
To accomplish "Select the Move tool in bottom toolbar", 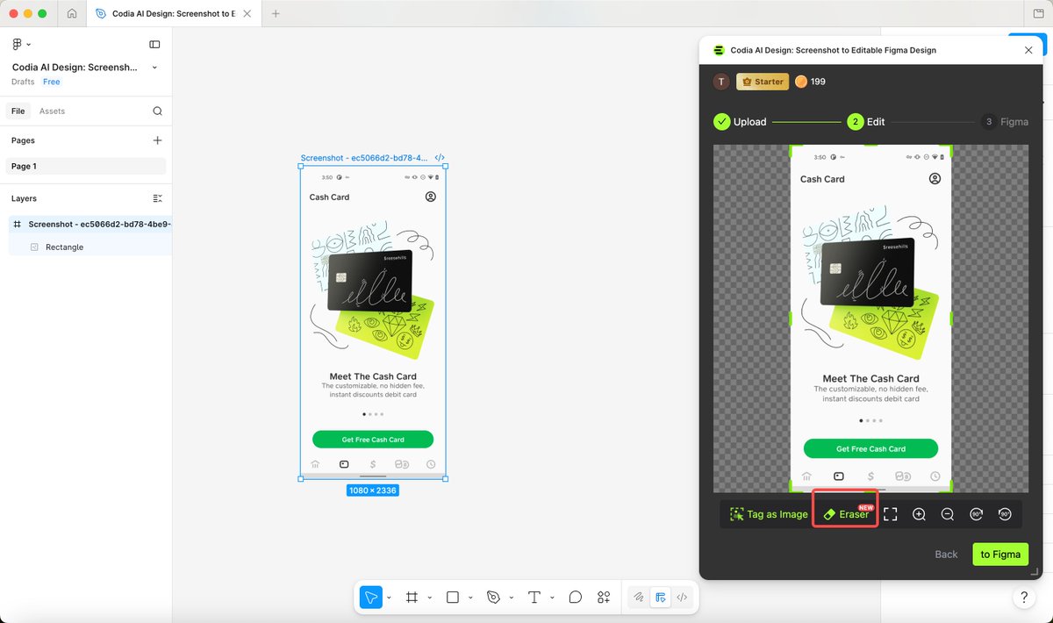I will coord(371,598).
